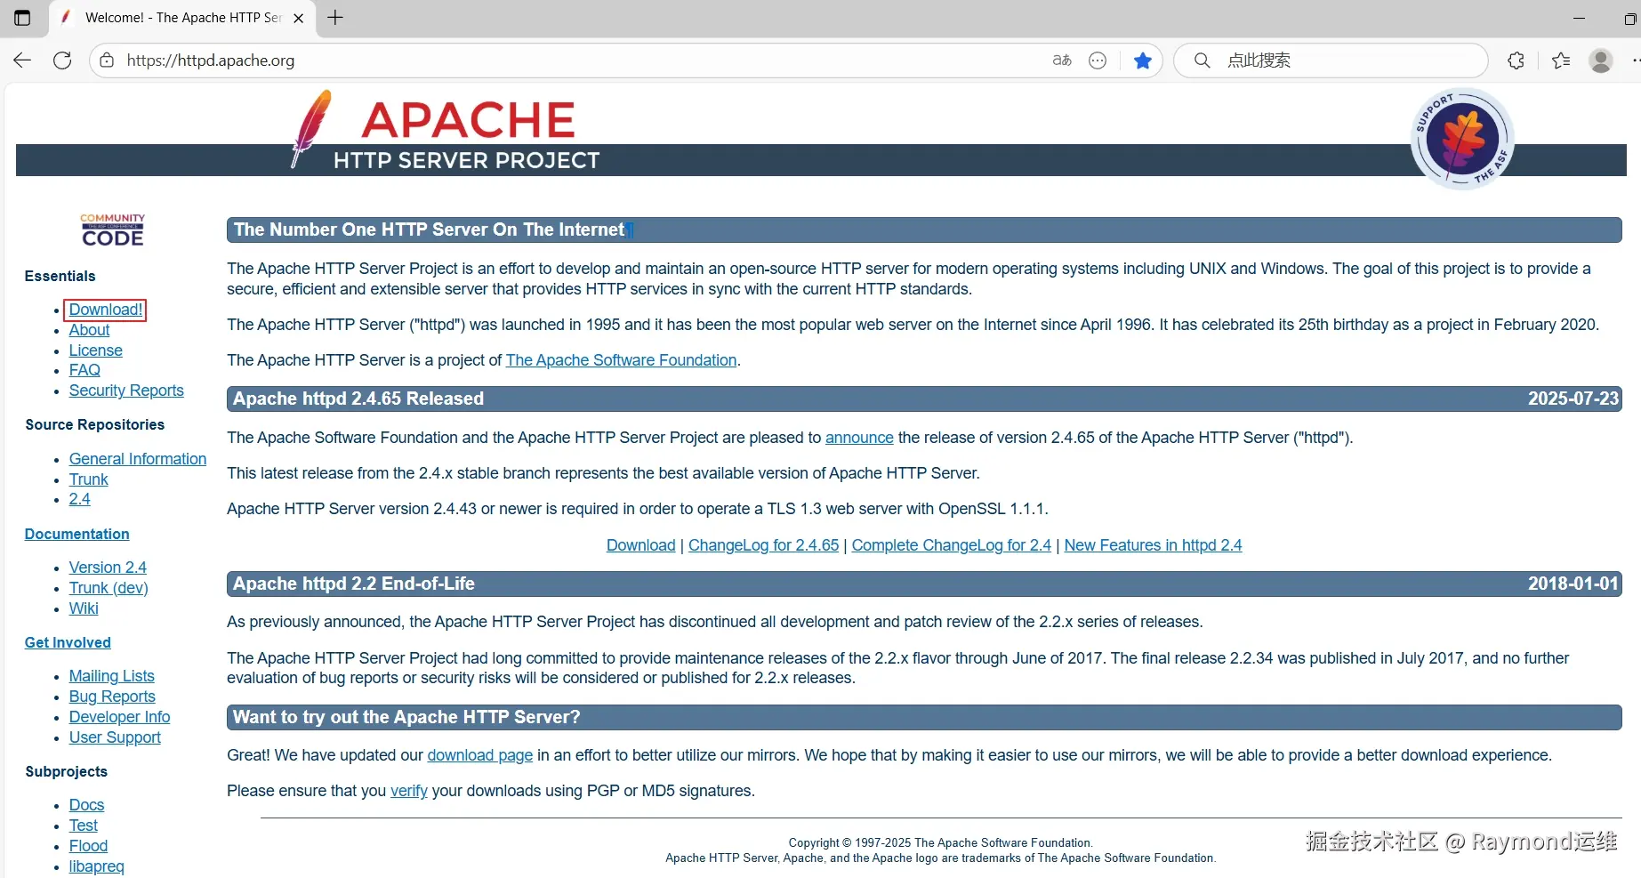Click the verify link about PGP signatures

click(x=408, y=791)
